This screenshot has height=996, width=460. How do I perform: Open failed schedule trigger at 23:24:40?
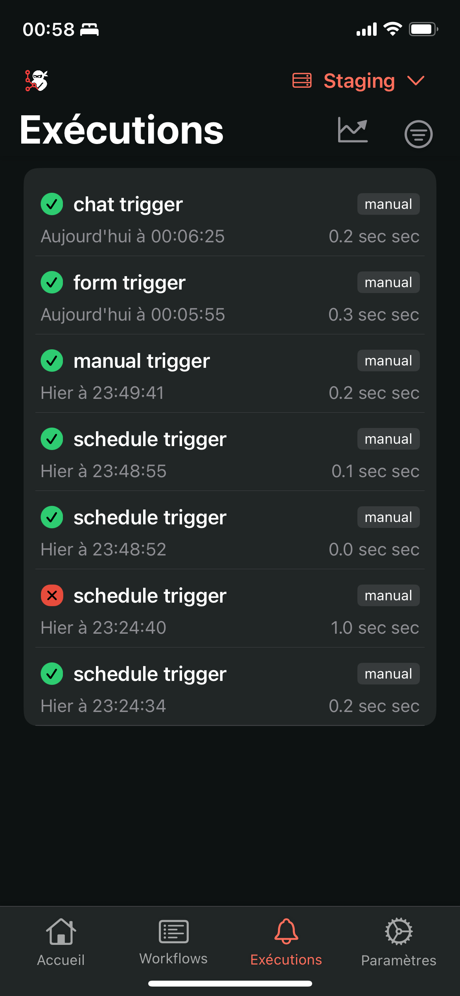(230, 609)
